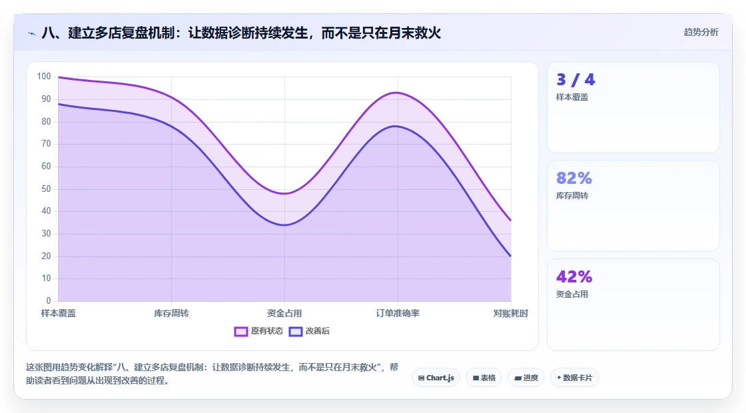Click the 趋势分析 label in header
This screenshot has height=413, width=746.
701,33
